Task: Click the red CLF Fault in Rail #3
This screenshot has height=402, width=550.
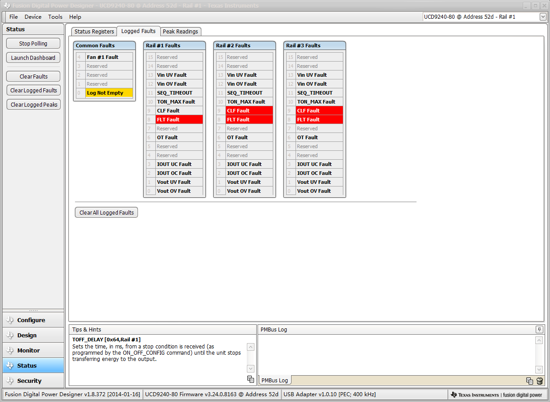Action: pos(319,111)
